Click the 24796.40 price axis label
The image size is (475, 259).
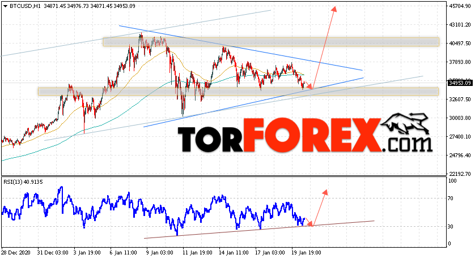(460, 156)
